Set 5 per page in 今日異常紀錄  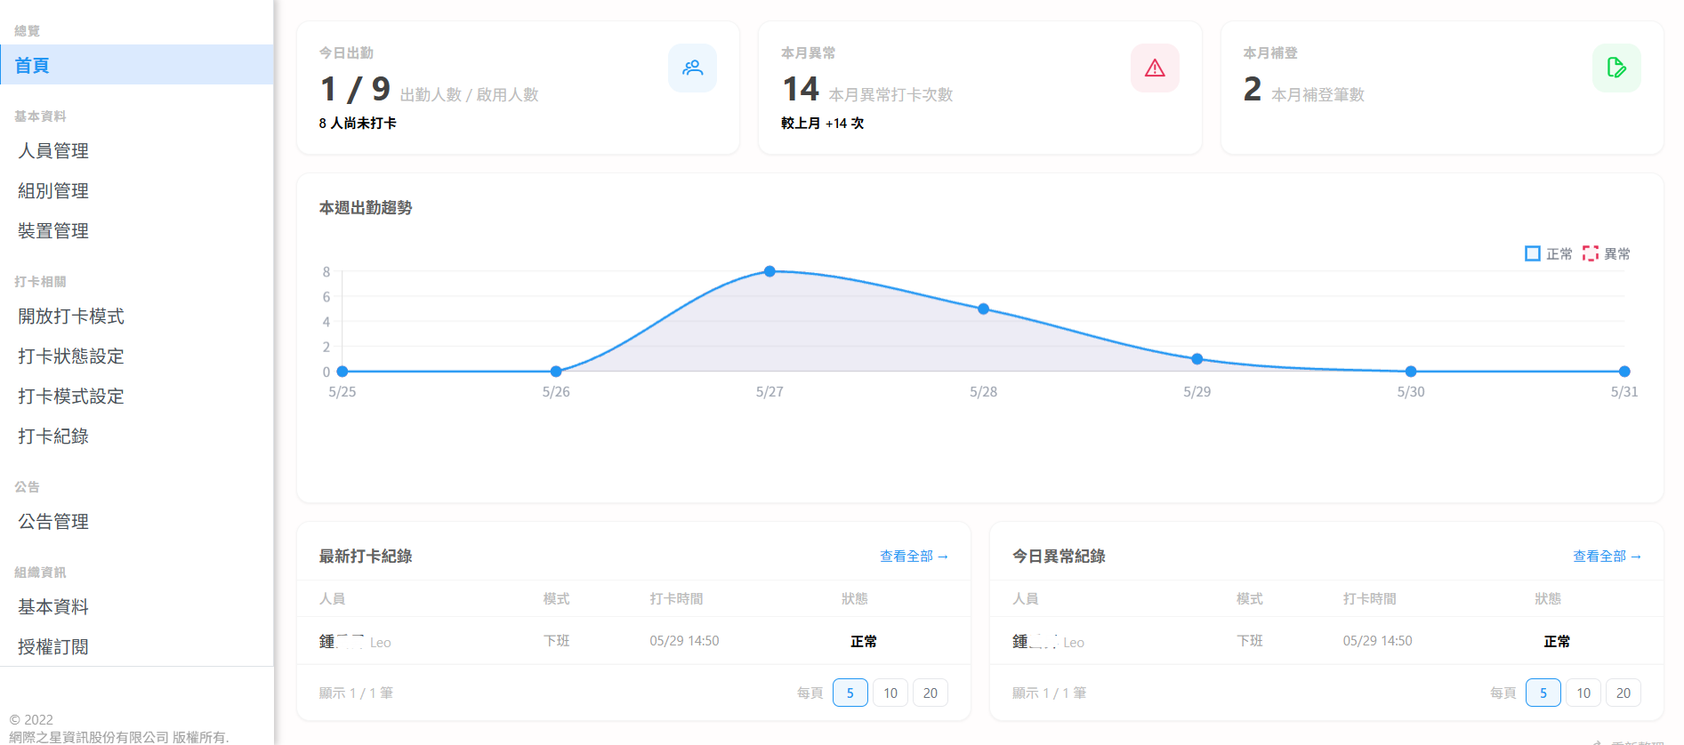[x=1543, y=693]
